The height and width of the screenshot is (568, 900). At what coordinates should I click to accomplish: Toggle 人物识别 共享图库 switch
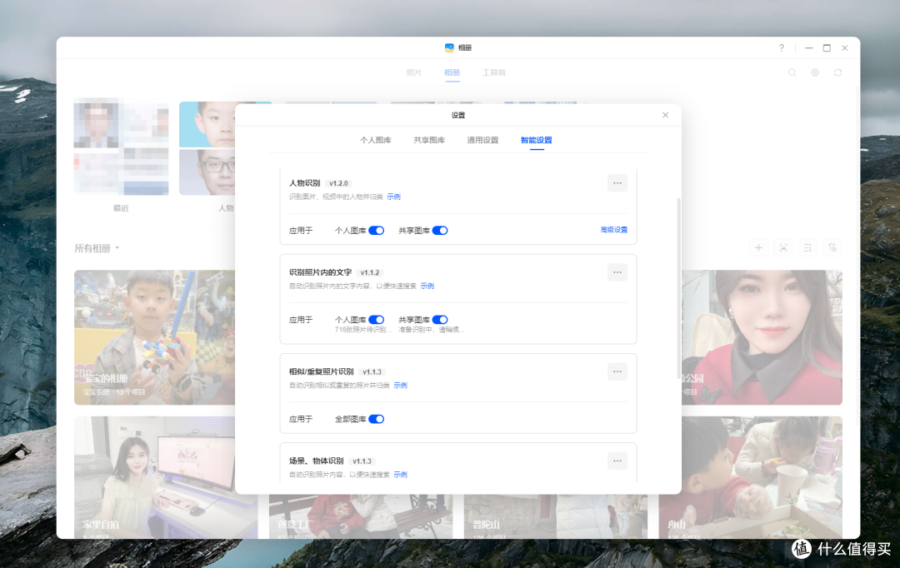coord(440,231)
